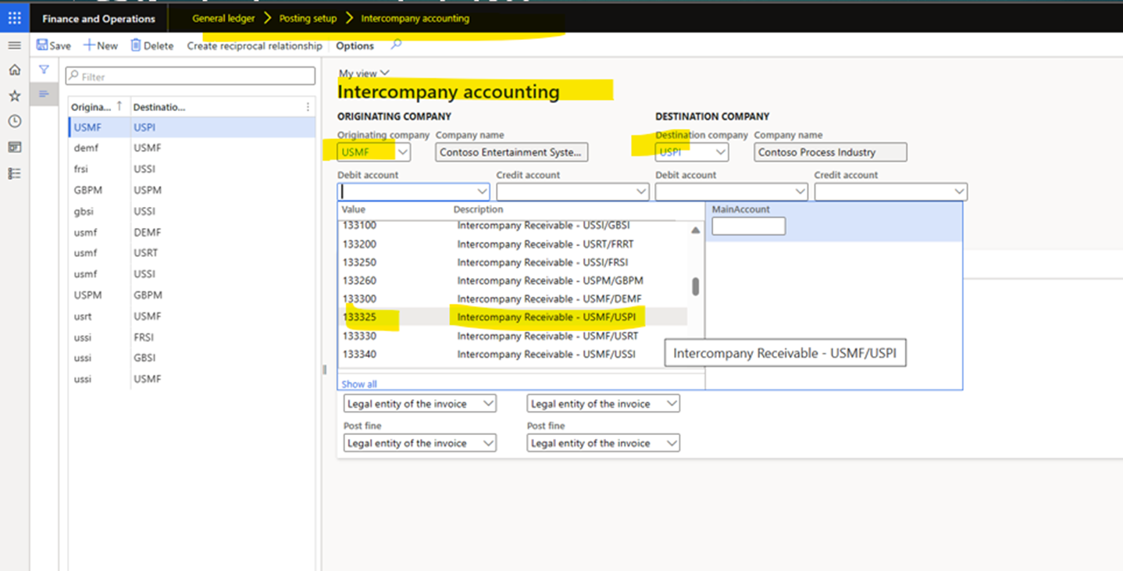Click the Value column header in lookup

point(354,209)
